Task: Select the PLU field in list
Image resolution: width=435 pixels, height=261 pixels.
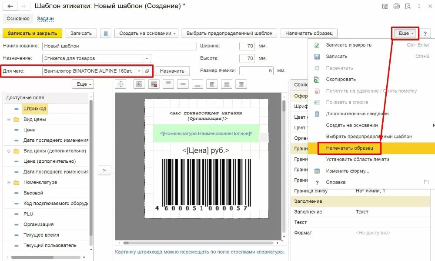Action: [x=28, y=214]
